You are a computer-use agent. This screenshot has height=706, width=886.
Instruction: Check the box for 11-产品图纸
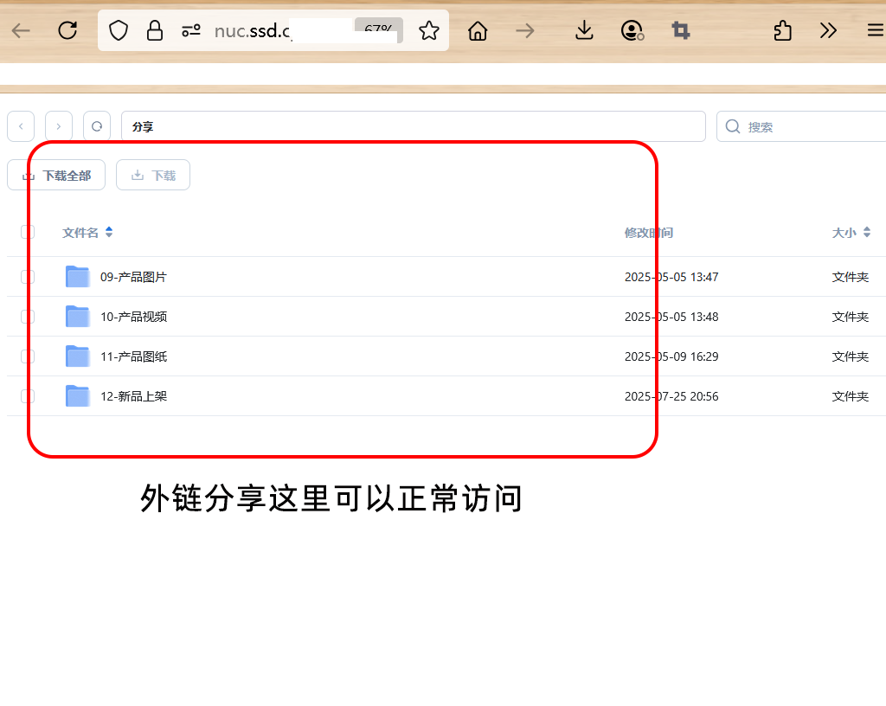28,356
